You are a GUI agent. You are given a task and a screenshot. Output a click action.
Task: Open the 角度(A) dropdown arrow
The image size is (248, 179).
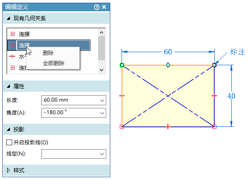tap(102, 113)
